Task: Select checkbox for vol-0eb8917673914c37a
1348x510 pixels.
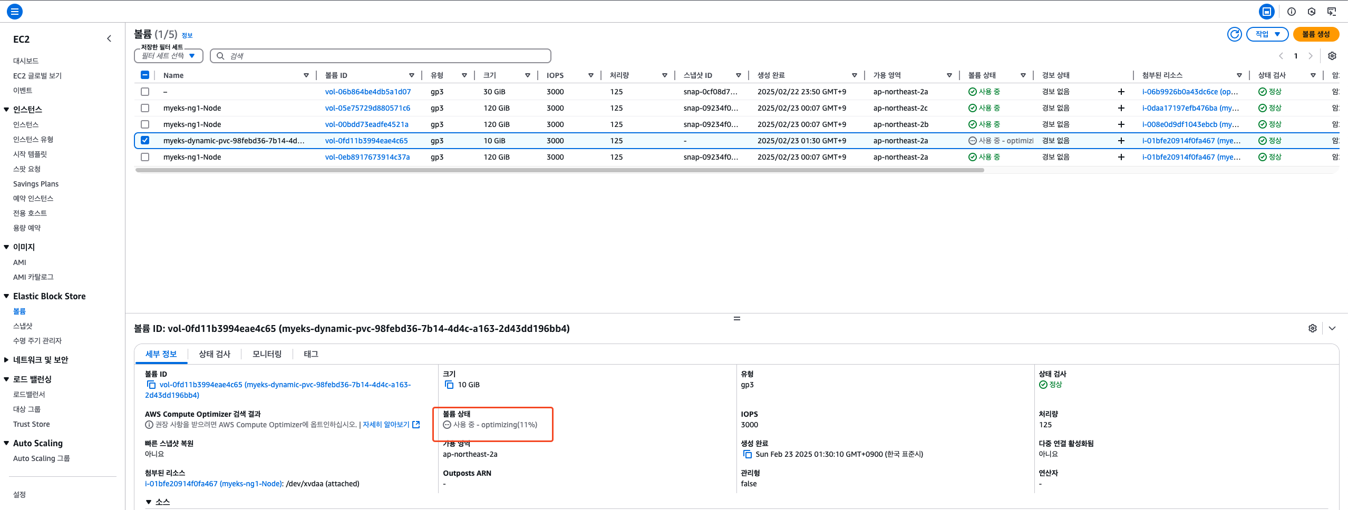Action: tap(145, 157)
